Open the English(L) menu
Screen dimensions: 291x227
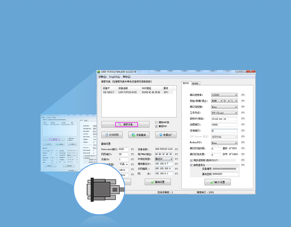click(114, 77)
